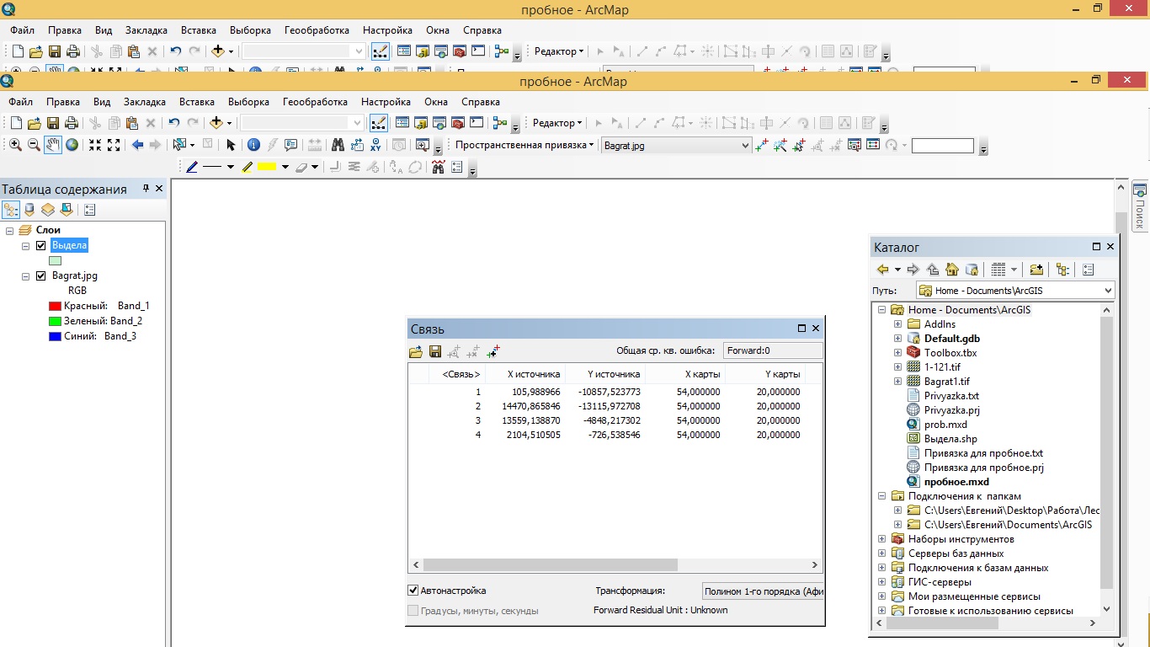Uncheck the Выдела layer visibility checkbox

click(x=40, y=246)
